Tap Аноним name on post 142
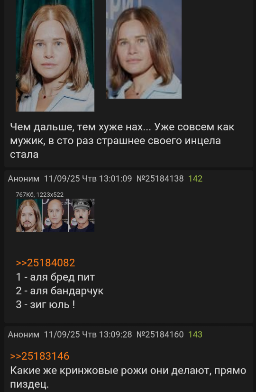Viewport: 256px width, 392px height. coord(24,179)
